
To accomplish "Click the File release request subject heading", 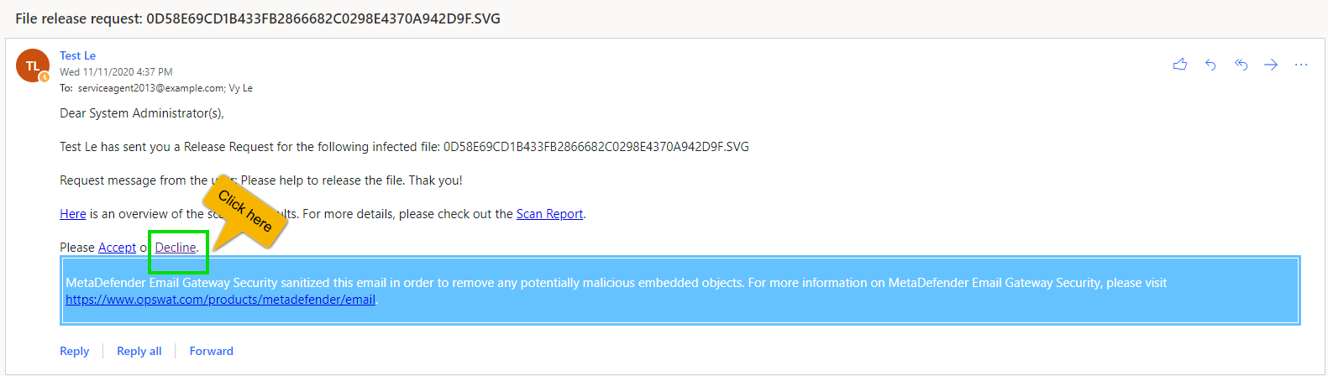I will pos(258,18).
